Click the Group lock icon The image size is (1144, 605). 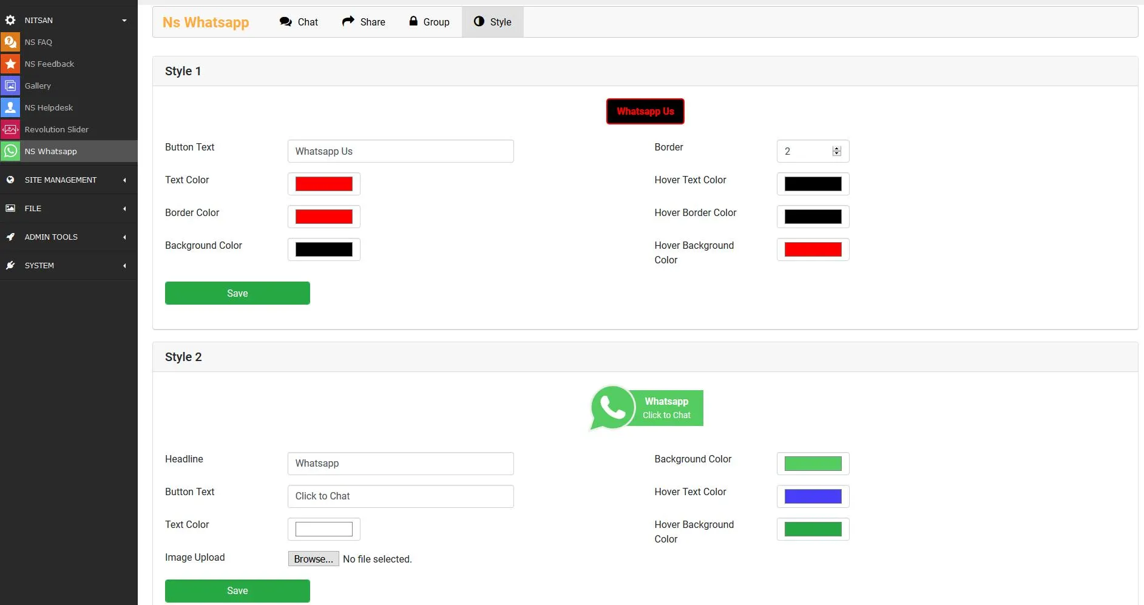pyautogui.click(x=413, y=21)
